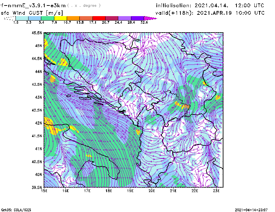Click the model name nmmE_v3.9.1-e3km title

(x=33, y=5)
